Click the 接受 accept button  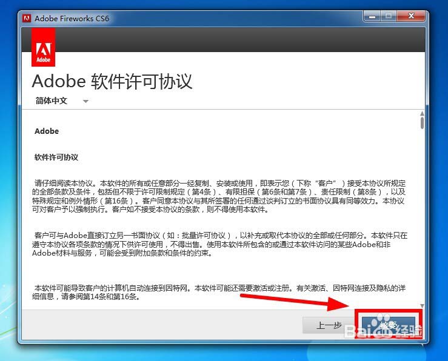tap(388, 325)
